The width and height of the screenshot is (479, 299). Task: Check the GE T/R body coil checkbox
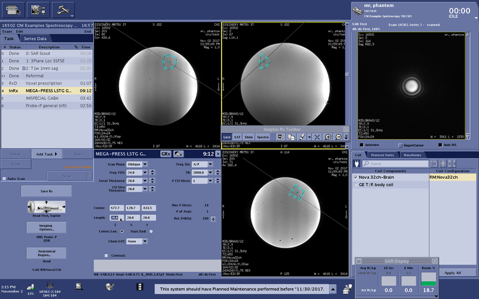[356, 185]
